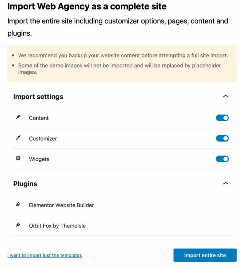The image size is (242, 268).
Task: Click the Widgets row label
Action: click(x=39, y=159)
